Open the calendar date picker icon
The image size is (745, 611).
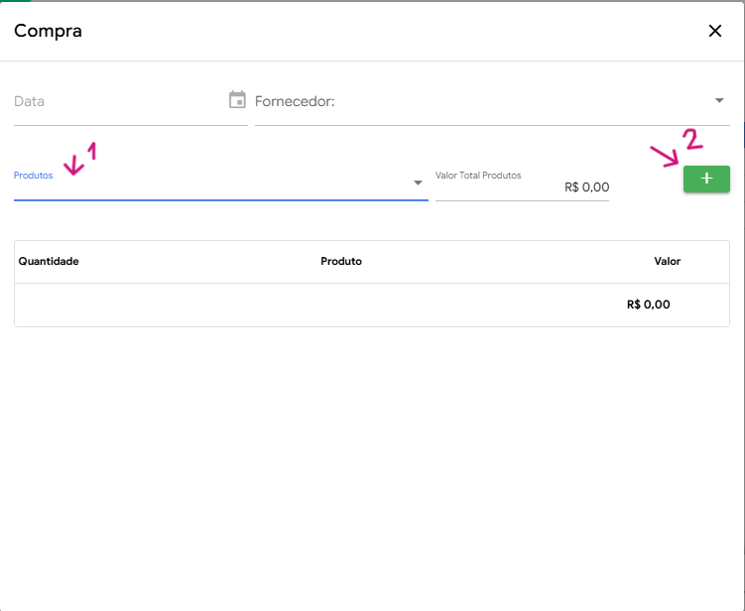click(237, 100)
